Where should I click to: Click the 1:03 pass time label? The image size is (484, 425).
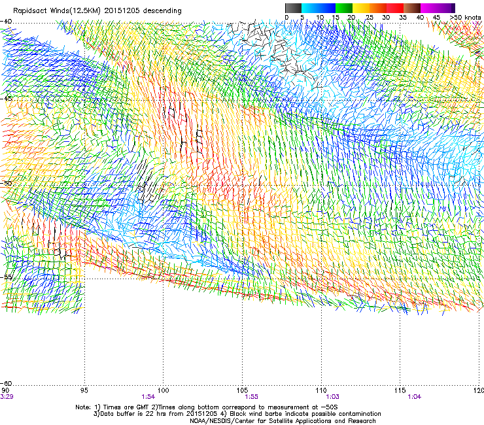click(332, 397)
